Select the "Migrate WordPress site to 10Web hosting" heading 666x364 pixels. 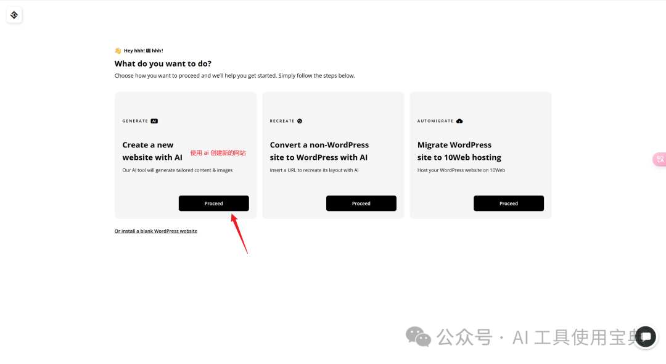coord(459,151)
